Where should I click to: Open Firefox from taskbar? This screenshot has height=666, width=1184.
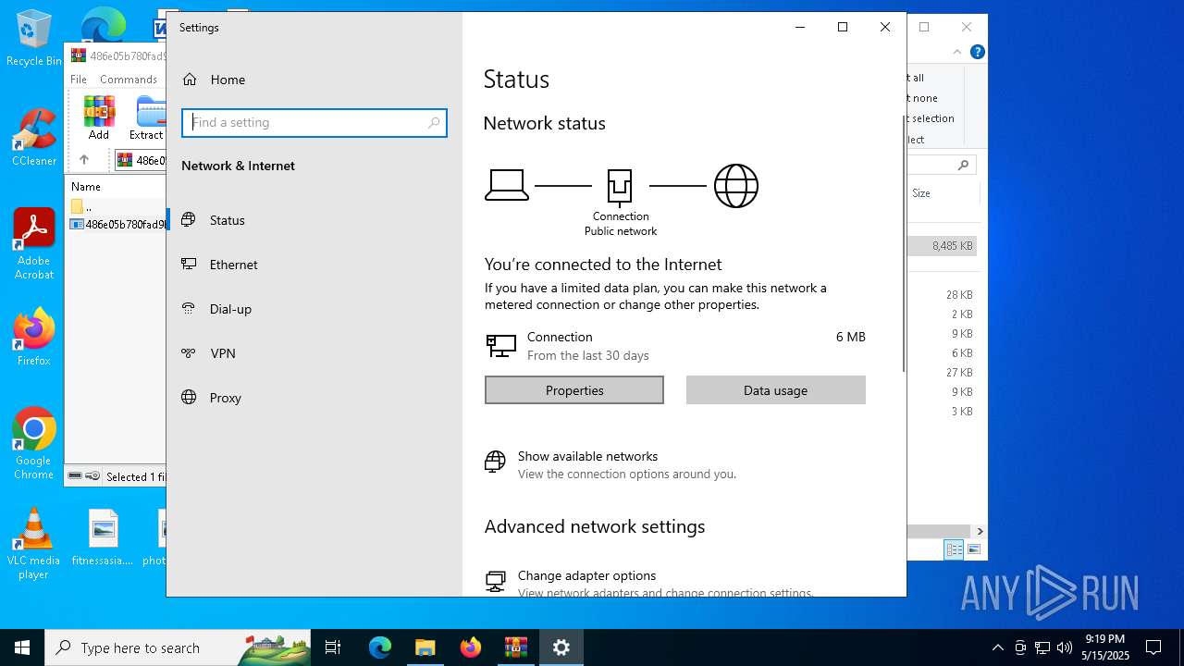point(470,647)
